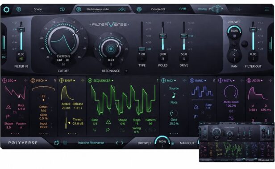Click the Pan knob showing C

point(234,55)
